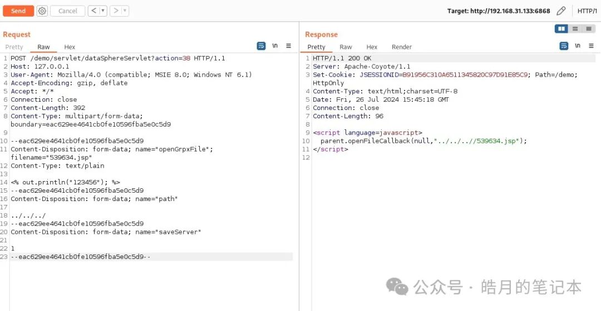Click the Response panel title
The image size is (601, 311).
click(x=321, y=34)
